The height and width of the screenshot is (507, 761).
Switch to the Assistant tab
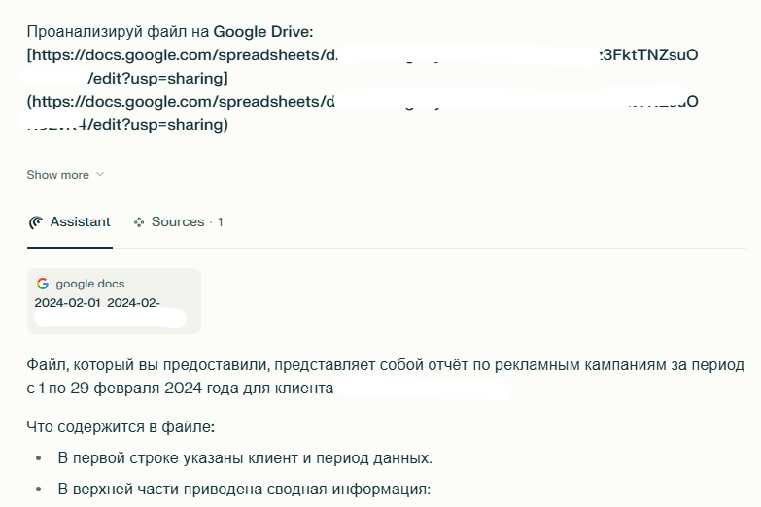[x=69, y=222]
